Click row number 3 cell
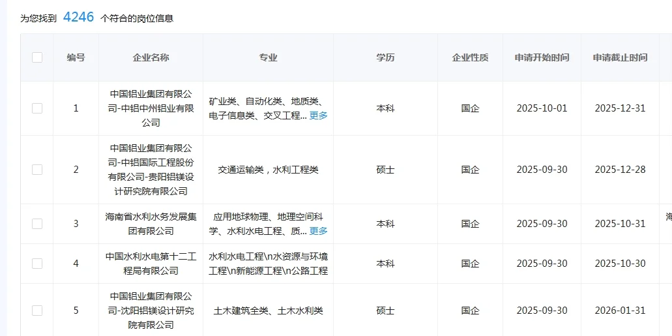The image size is (672, 336). click(x=76, y=224)
